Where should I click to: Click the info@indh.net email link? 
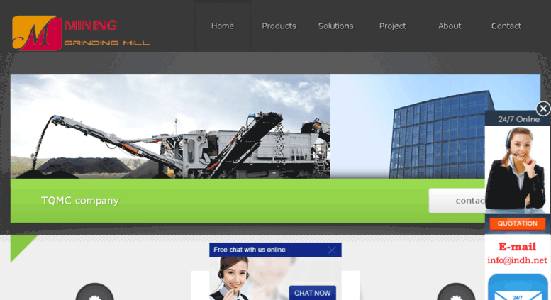[517, 260]
